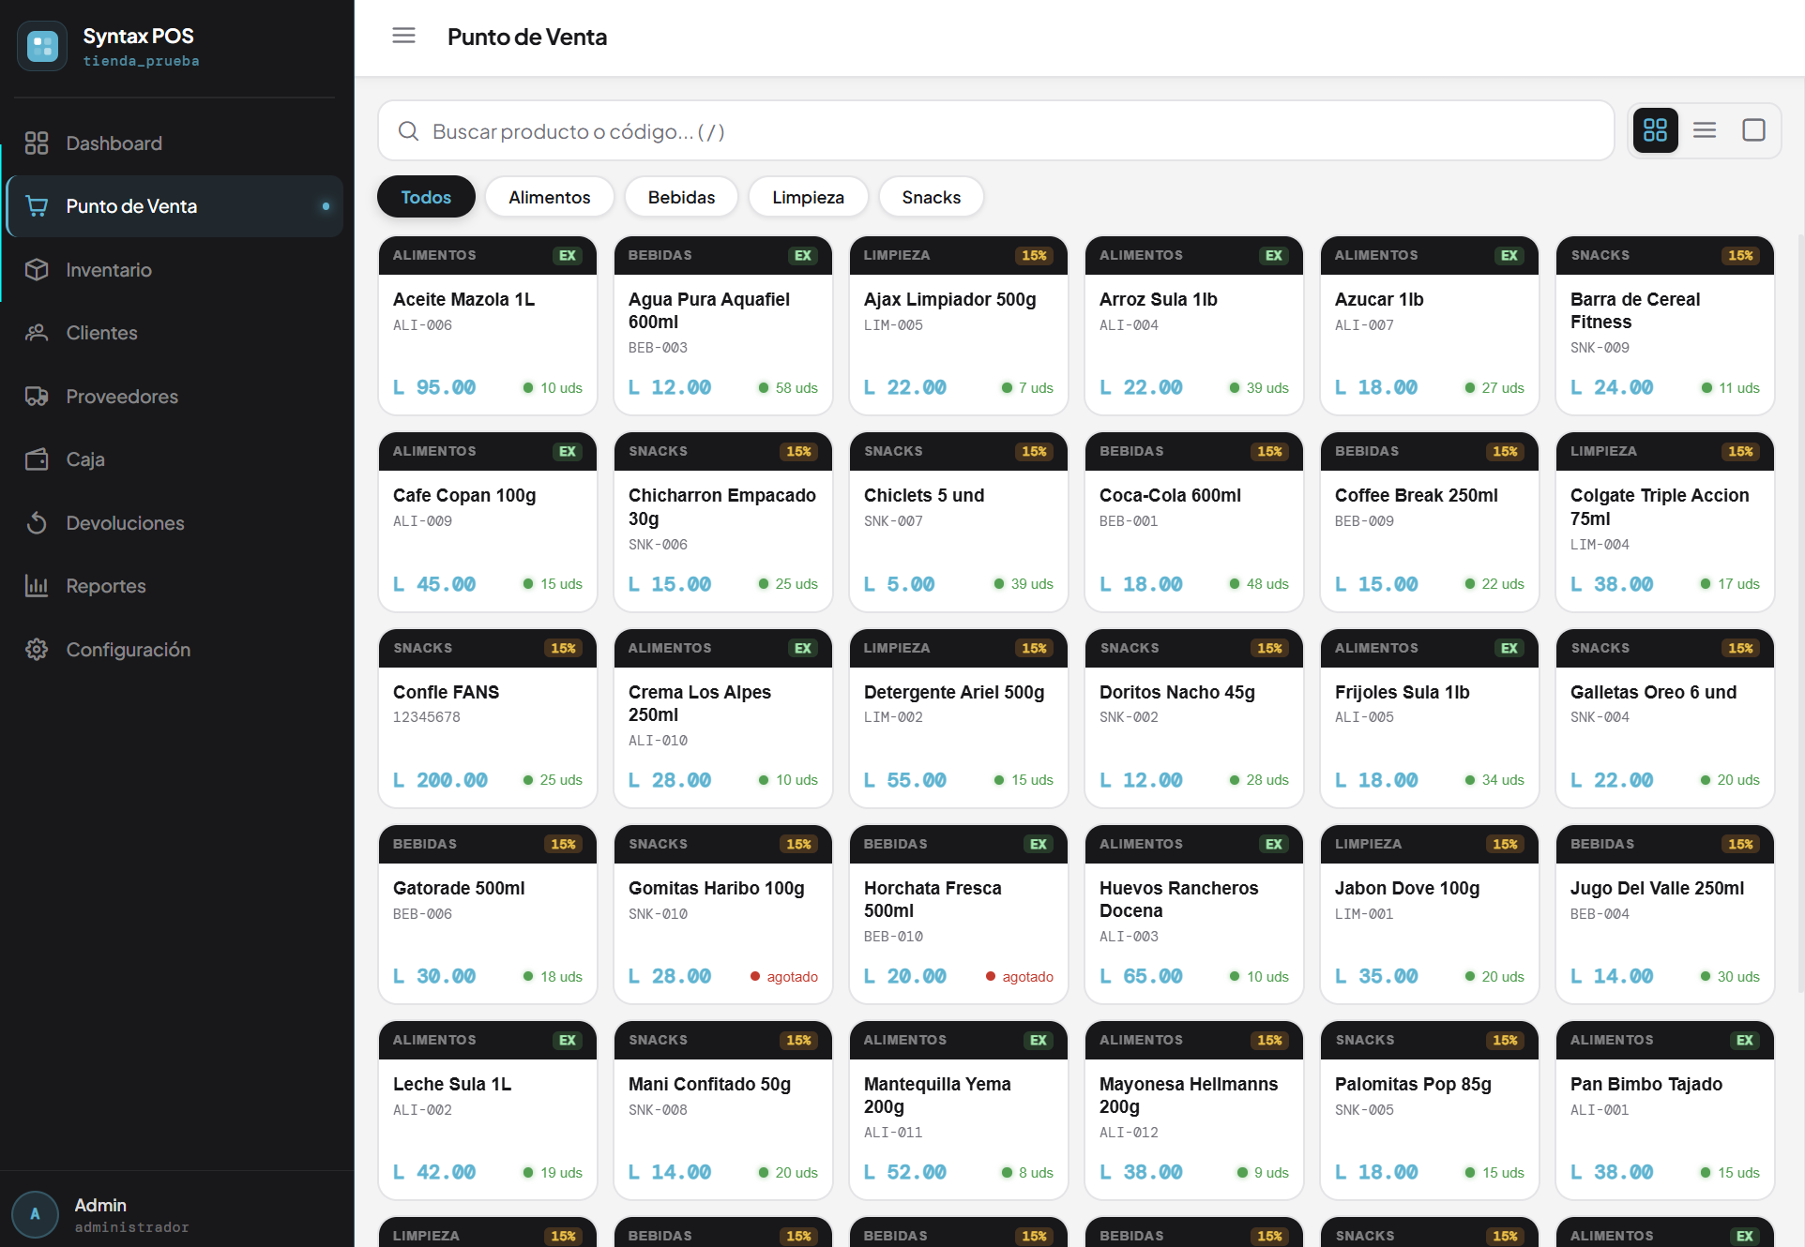Click the search magnifier icon

point(408,131)
